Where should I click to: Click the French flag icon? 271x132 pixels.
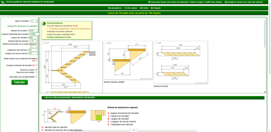click(x=152, y=8)
